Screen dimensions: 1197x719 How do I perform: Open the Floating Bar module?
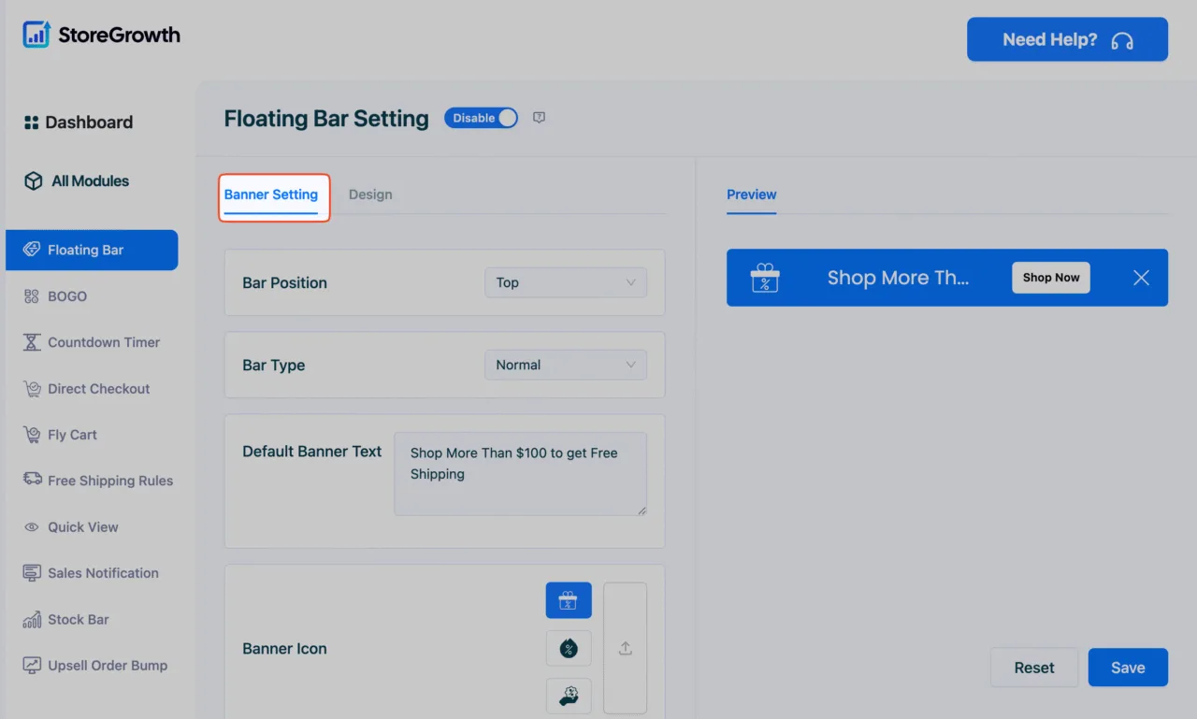(x=92, y=250)
